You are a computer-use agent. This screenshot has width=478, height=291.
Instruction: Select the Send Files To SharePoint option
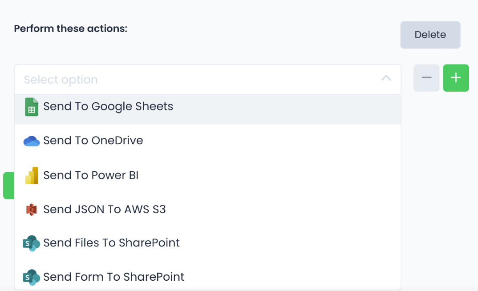tap(111, 243)
